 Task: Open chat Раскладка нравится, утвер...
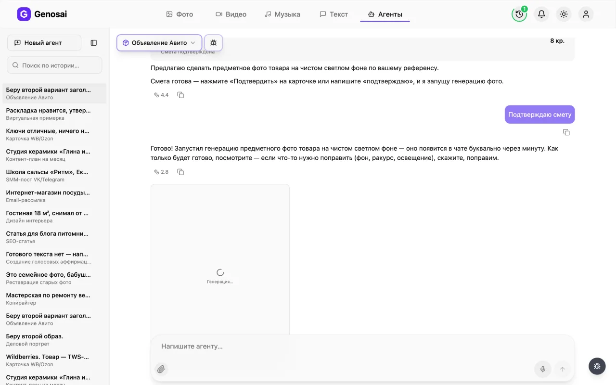54,114
